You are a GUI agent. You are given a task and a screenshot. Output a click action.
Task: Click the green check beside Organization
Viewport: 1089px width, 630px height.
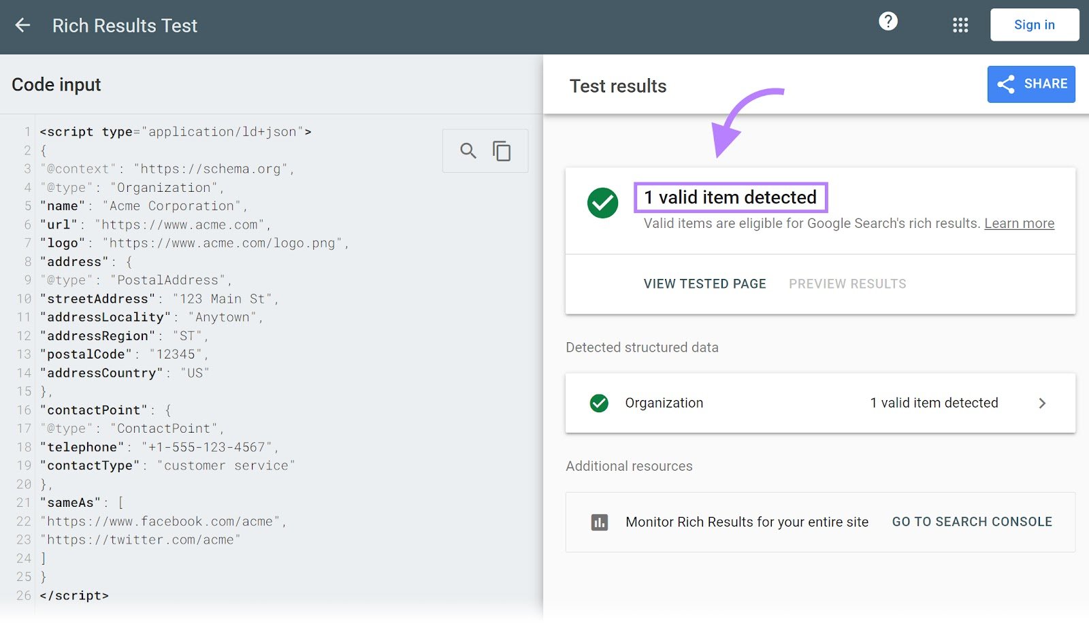[x=598, y=403]
